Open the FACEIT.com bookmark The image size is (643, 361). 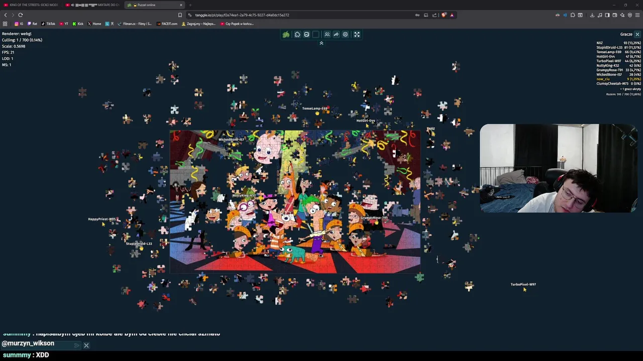click(167, 24)
